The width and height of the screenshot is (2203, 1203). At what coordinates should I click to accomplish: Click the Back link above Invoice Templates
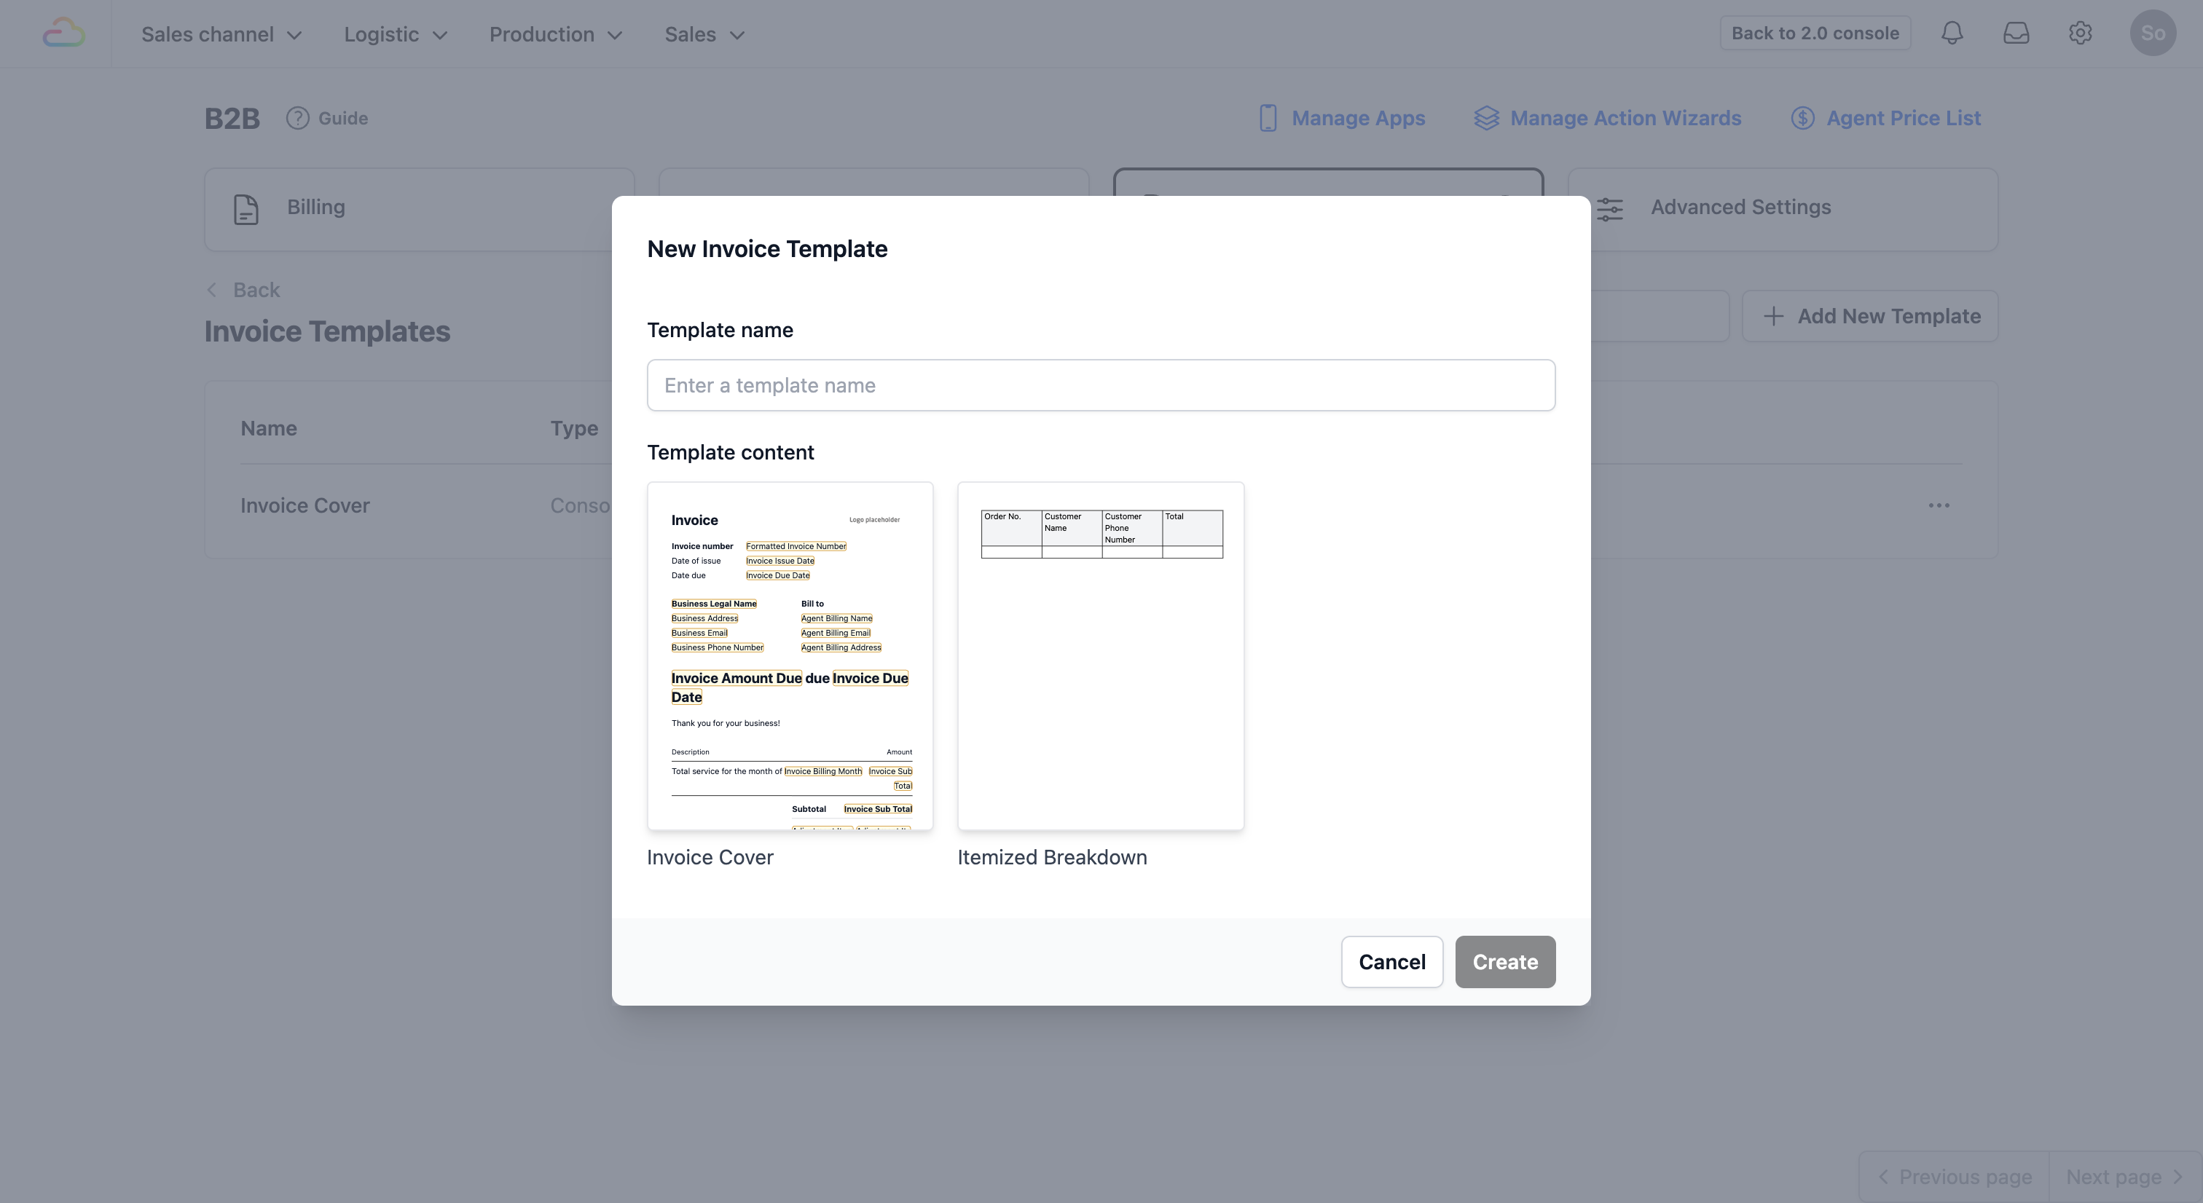243,290
